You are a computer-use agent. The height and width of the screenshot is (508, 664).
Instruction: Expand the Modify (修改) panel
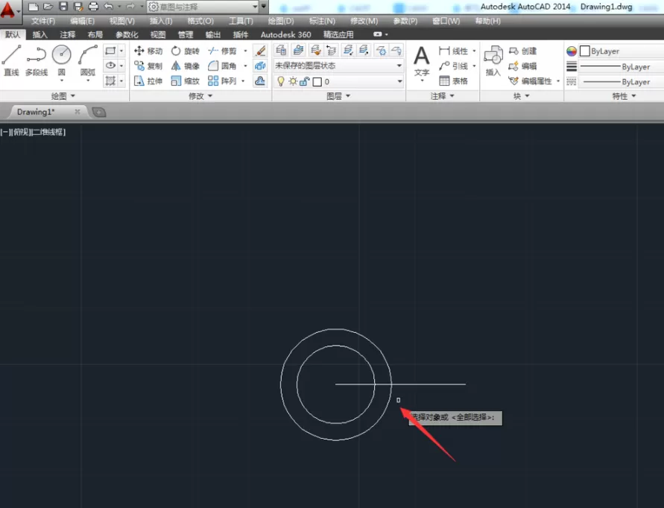pos(200,96)
